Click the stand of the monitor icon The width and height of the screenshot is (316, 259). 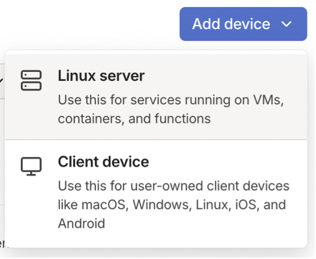[31, 173]
